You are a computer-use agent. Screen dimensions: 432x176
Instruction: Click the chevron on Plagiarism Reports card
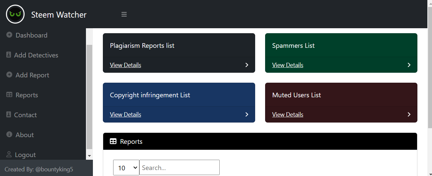[x=247, y=65]
